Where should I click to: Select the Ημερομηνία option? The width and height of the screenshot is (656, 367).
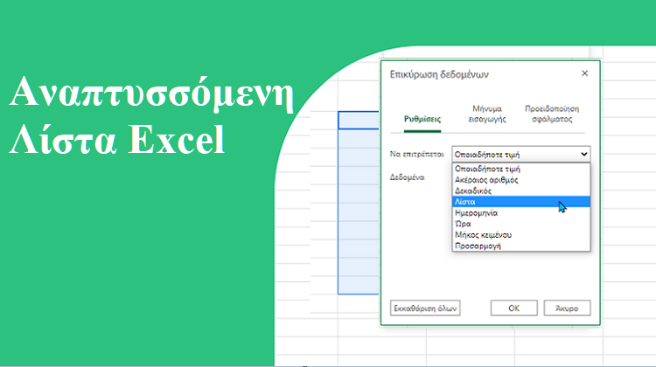pos(521,212)
